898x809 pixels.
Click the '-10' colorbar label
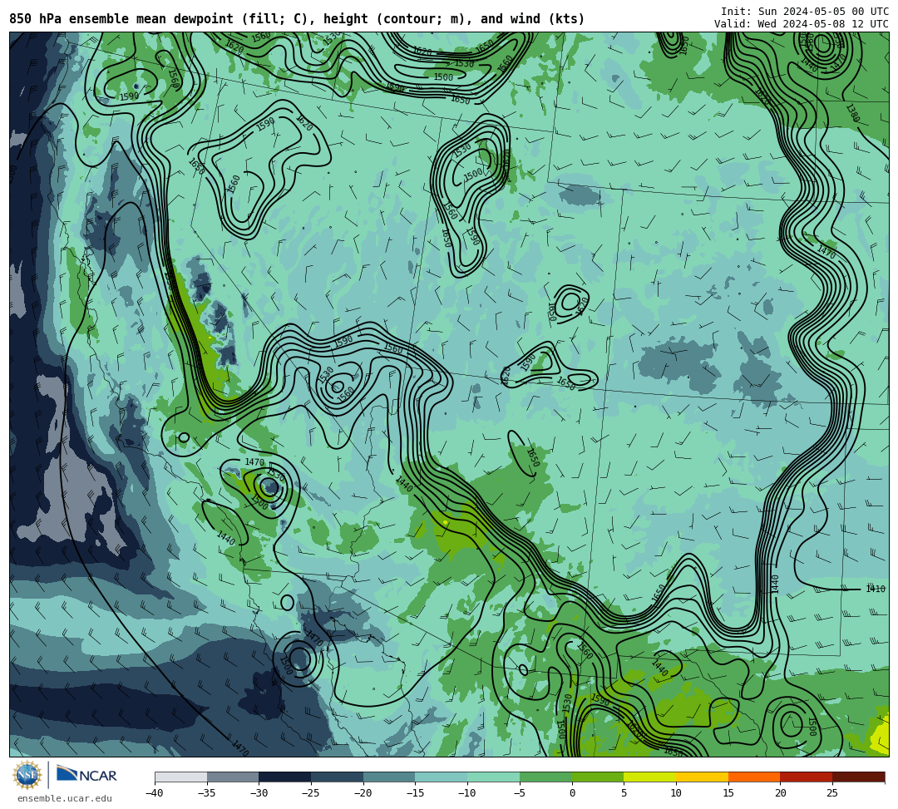(x=466, y=793)
